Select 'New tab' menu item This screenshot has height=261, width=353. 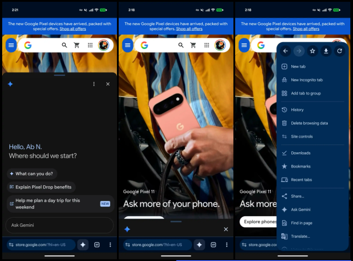[313, 66]
